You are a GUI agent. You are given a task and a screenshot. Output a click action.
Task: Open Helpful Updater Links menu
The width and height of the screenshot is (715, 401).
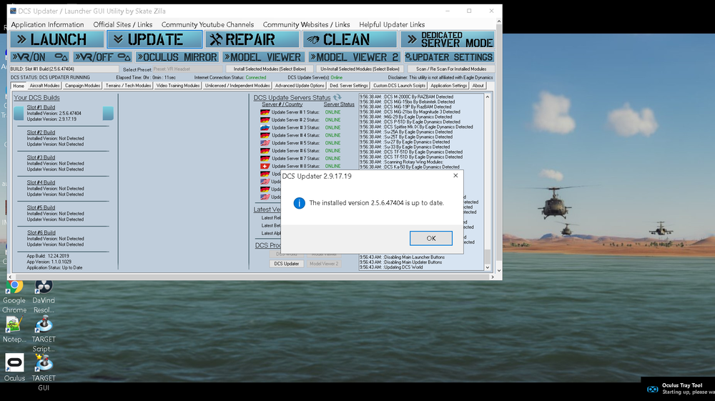tap(392, 24)
